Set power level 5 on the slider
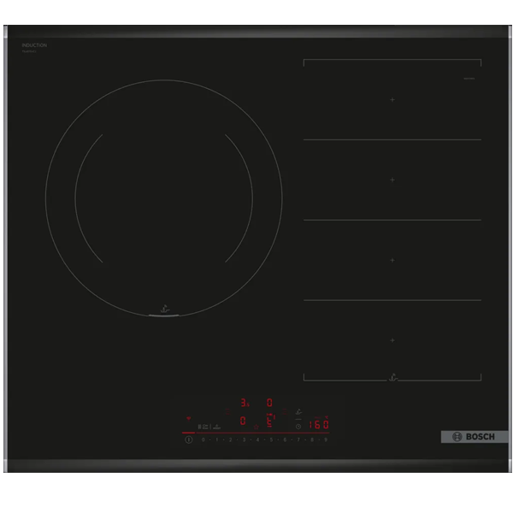Viewport: 513px width, 513px height. 271,439
